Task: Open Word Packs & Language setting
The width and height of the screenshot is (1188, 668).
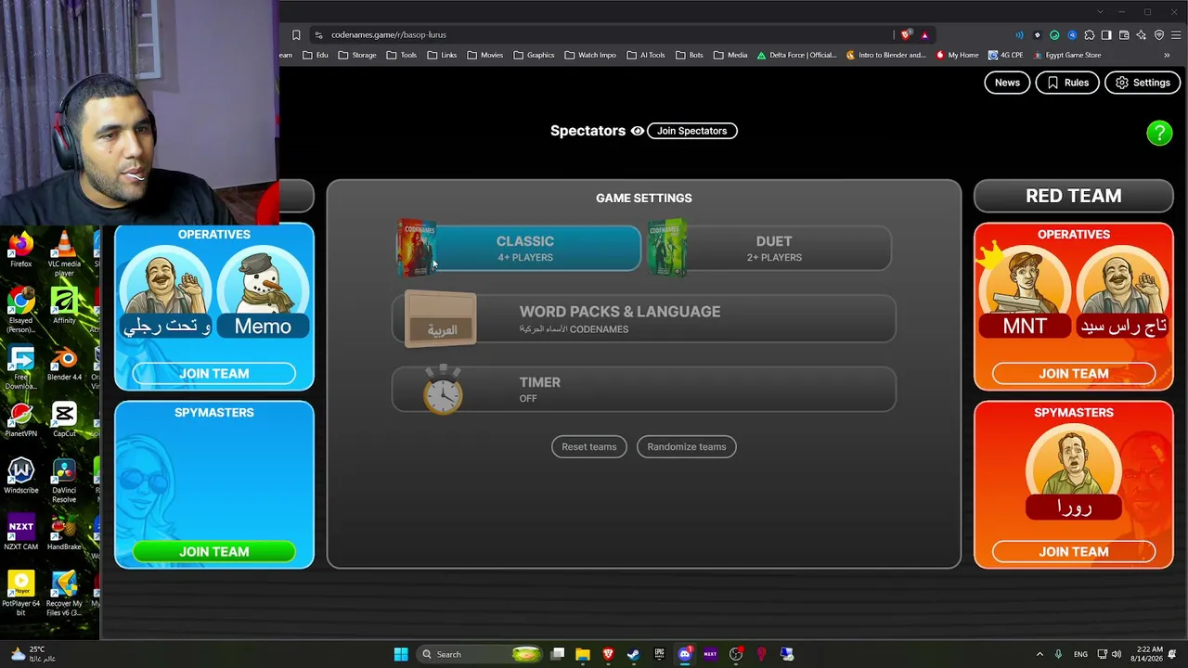Action: tap(644, 319)
